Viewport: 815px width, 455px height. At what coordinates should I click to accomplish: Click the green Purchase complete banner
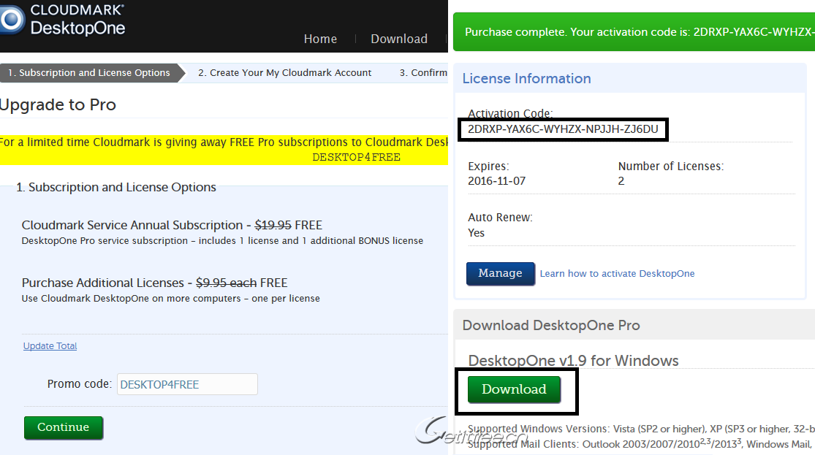[x=634, y=32]
